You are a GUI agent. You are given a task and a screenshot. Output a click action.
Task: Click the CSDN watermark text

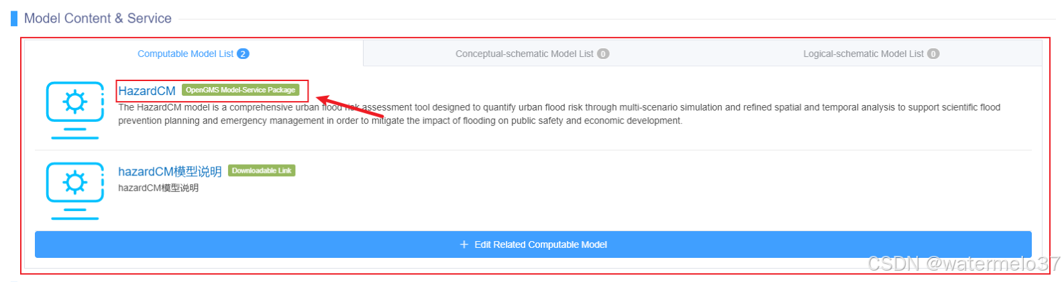tap(963, 264)
